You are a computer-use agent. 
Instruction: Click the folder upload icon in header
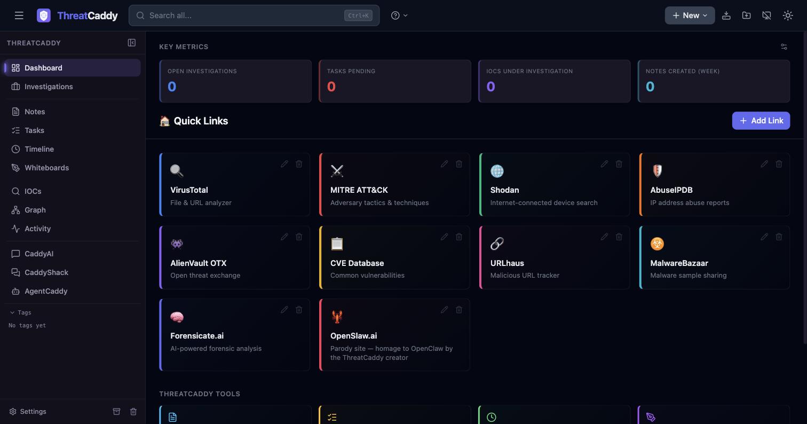pos(747,15)
